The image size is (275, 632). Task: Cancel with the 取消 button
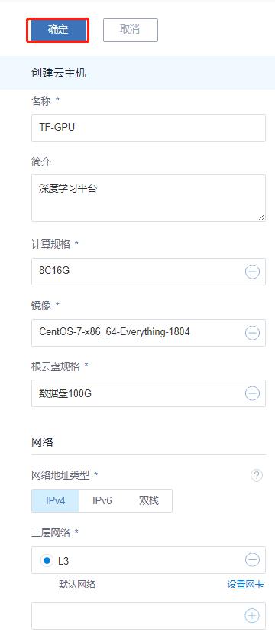tap(131, 31)
